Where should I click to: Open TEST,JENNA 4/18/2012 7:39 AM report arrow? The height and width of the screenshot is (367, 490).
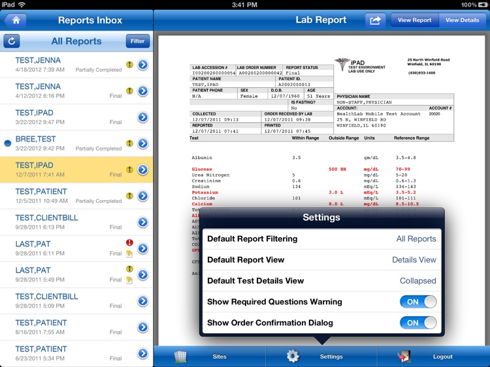pyautogui.click(x=143, y=65)
